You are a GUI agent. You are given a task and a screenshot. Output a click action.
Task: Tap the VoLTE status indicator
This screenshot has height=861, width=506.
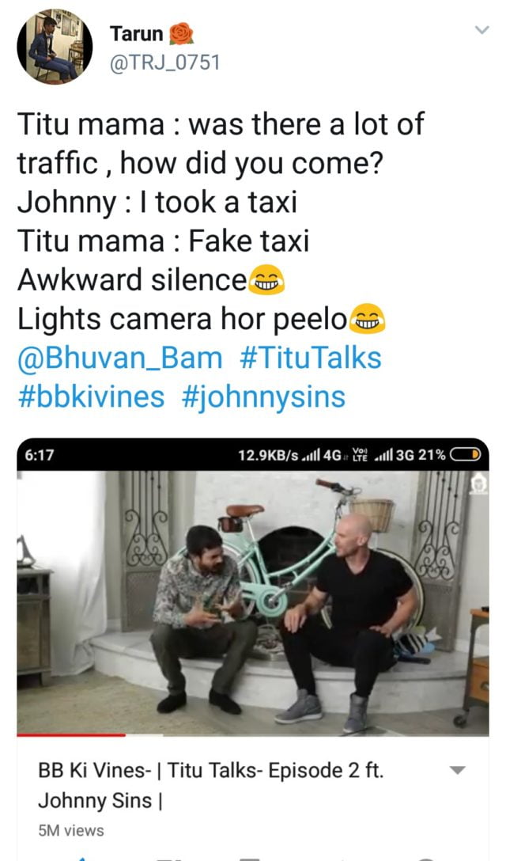point(360,455)
